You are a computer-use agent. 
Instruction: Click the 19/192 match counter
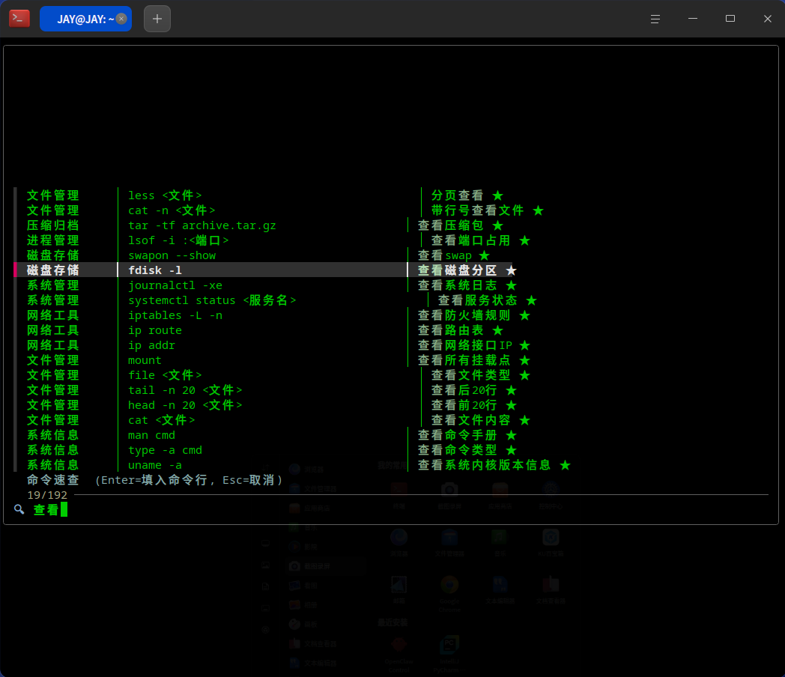47,495
